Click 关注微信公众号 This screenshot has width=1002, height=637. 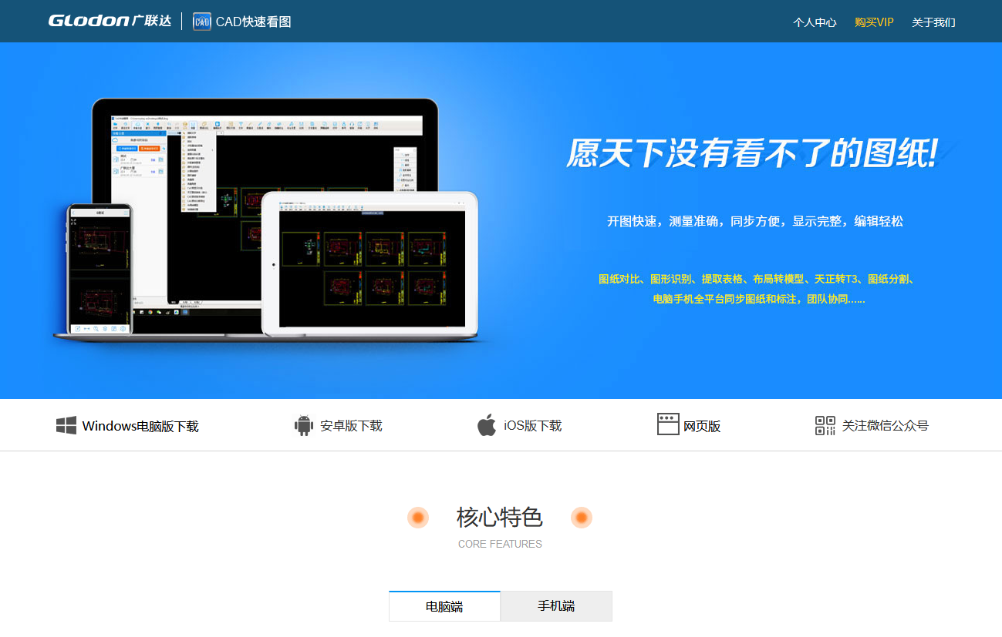tap(884, 424)
